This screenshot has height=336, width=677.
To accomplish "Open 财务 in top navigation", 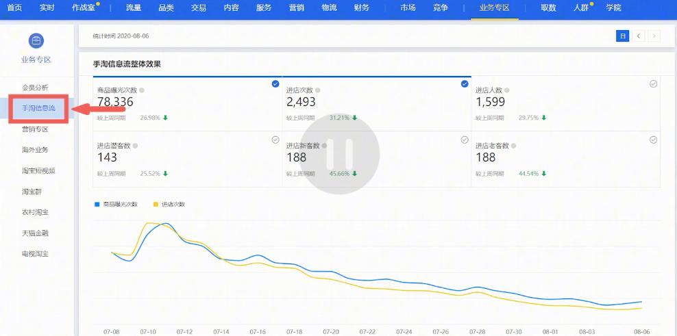I will click(x=362, y=8).
